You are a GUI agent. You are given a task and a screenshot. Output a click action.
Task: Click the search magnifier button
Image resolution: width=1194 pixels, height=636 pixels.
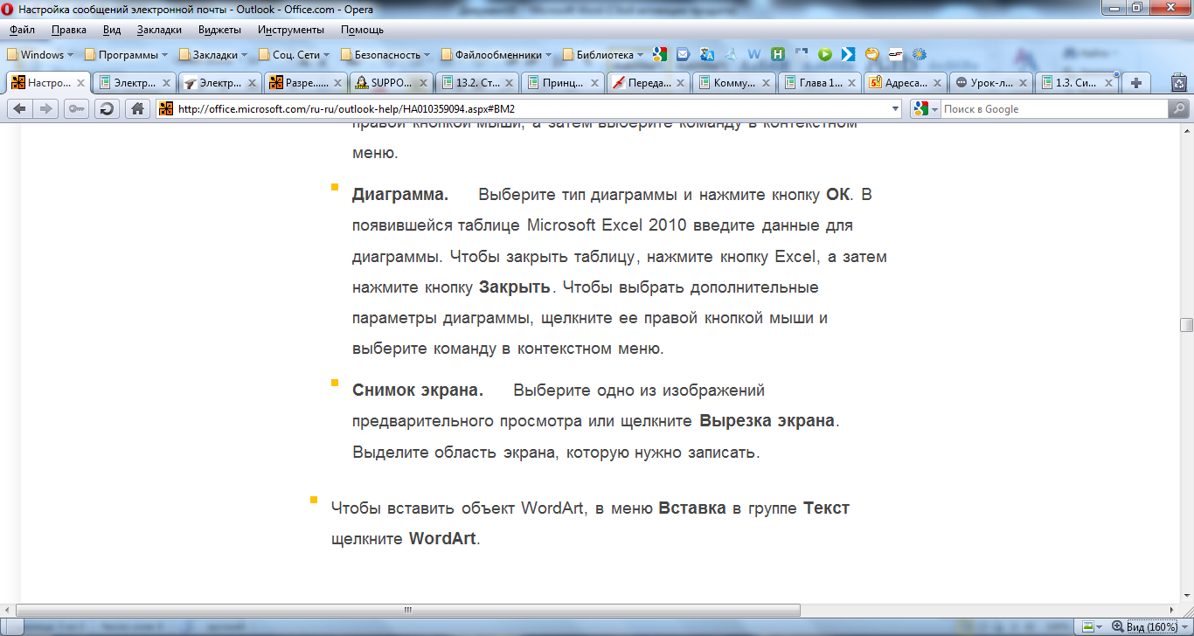[1178, 109]
